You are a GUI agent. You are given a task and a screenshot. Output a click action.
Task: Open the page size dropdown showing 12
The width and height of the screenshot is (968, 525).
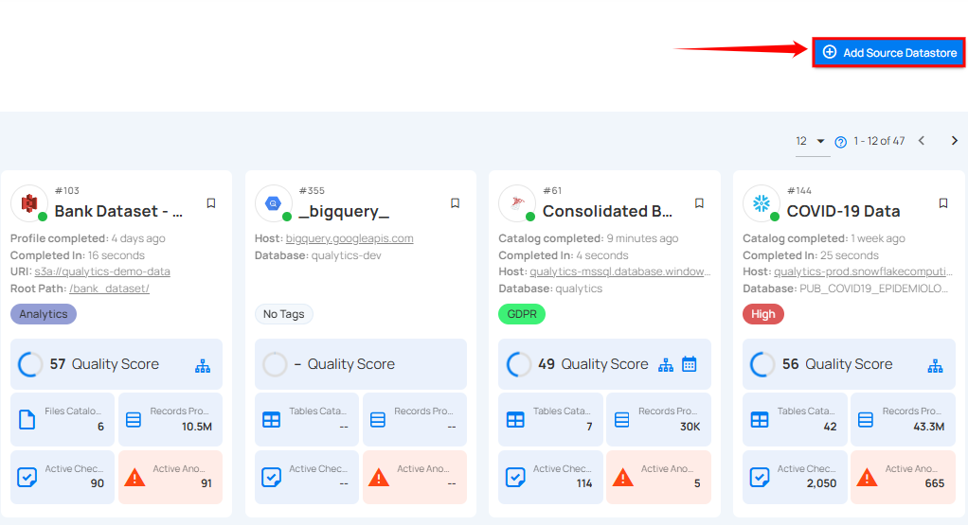click(x=811, y=141)
